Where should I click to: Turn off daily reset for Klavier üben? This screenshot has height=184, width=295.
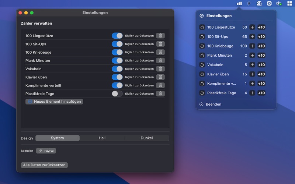tap(117, 77)
